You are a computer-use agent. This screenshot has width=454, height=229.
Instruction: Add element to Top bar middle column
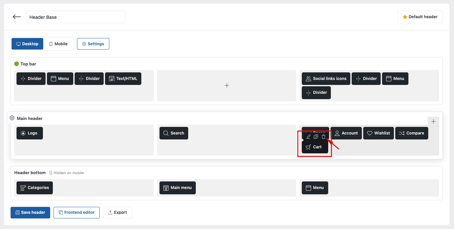coord(227,86)
